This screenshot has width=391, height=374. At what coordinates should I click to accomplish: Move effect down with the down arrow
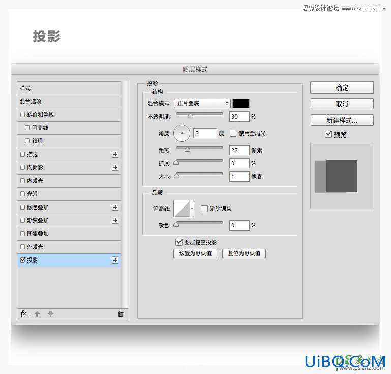[x=51, y=314]
